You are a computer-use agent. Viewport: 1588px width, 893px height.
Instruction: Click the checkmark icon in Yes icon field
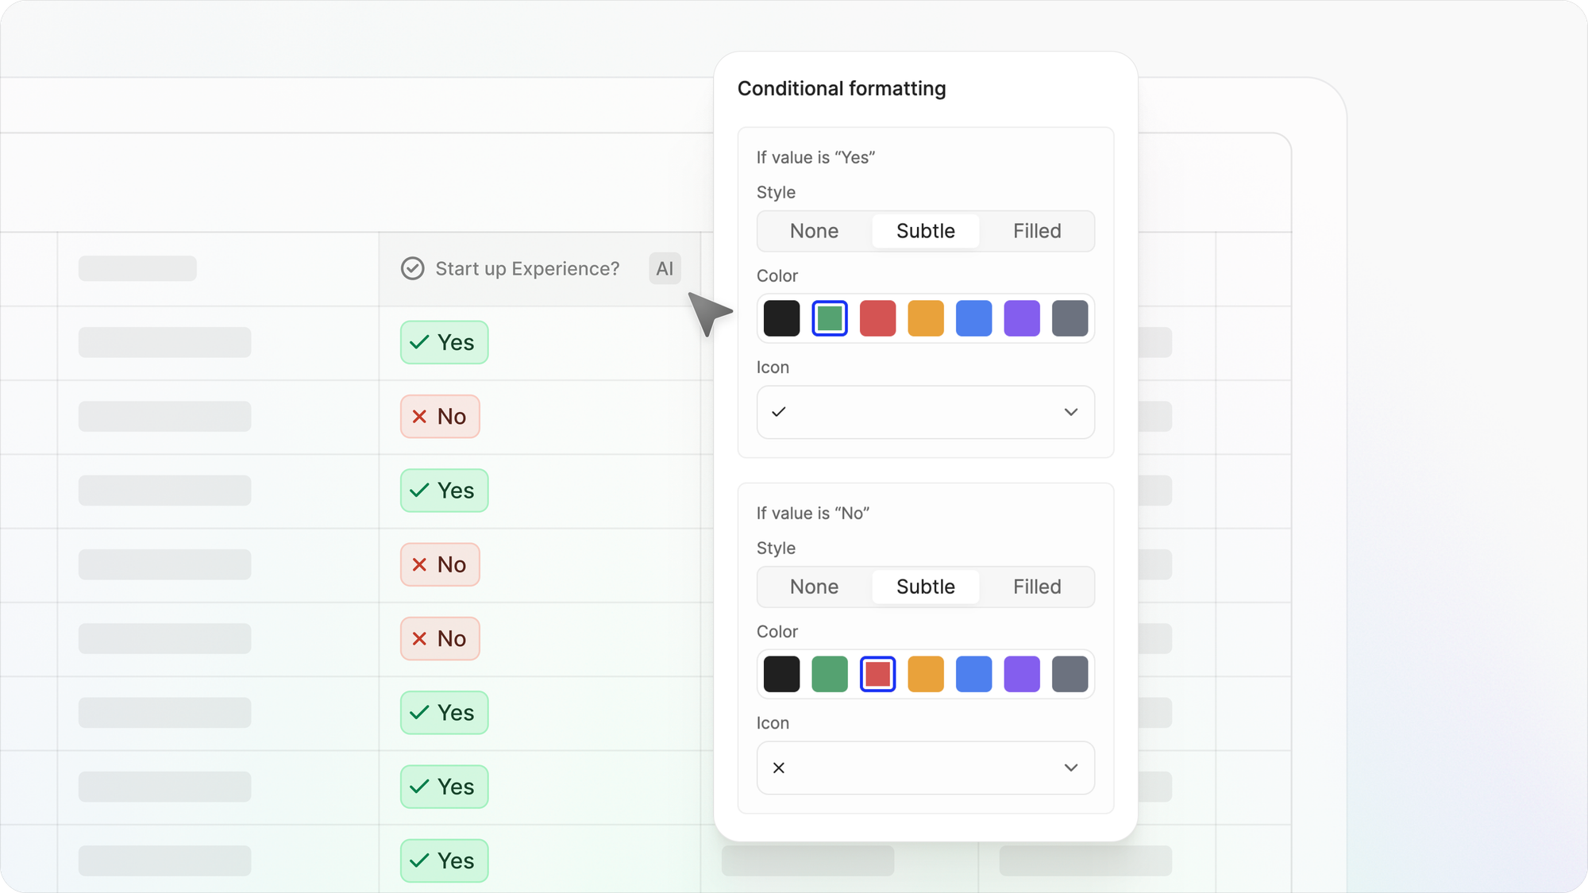coord(779,412)
